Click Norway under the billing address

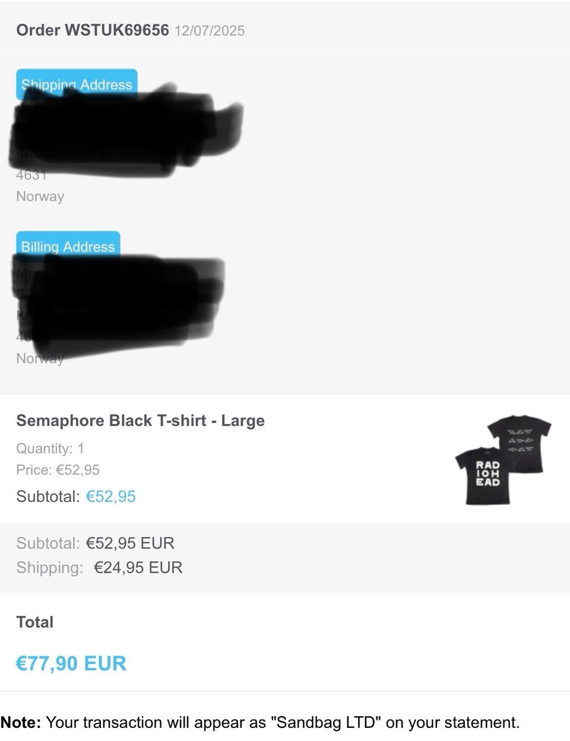click(40, 359)
